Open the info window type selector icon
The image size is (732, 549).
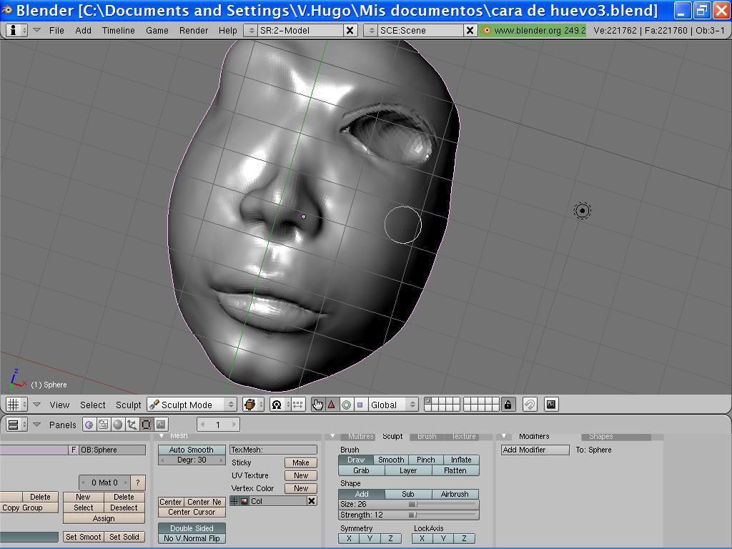(x=16, y=30)
